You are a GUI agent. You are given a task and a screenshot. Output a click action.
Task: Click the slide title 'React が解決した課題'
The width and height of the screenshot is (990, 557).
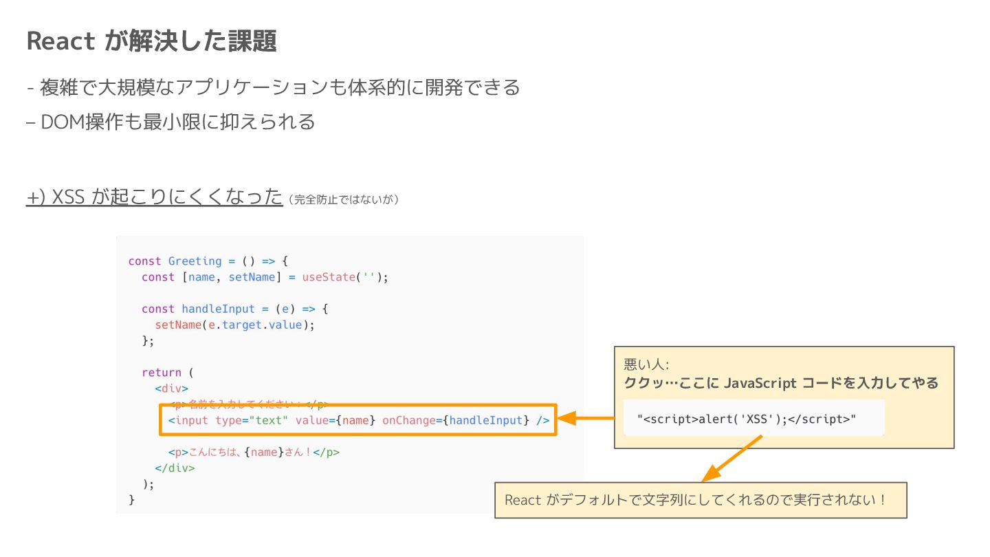pyautogui.click(x=151, y=41)
